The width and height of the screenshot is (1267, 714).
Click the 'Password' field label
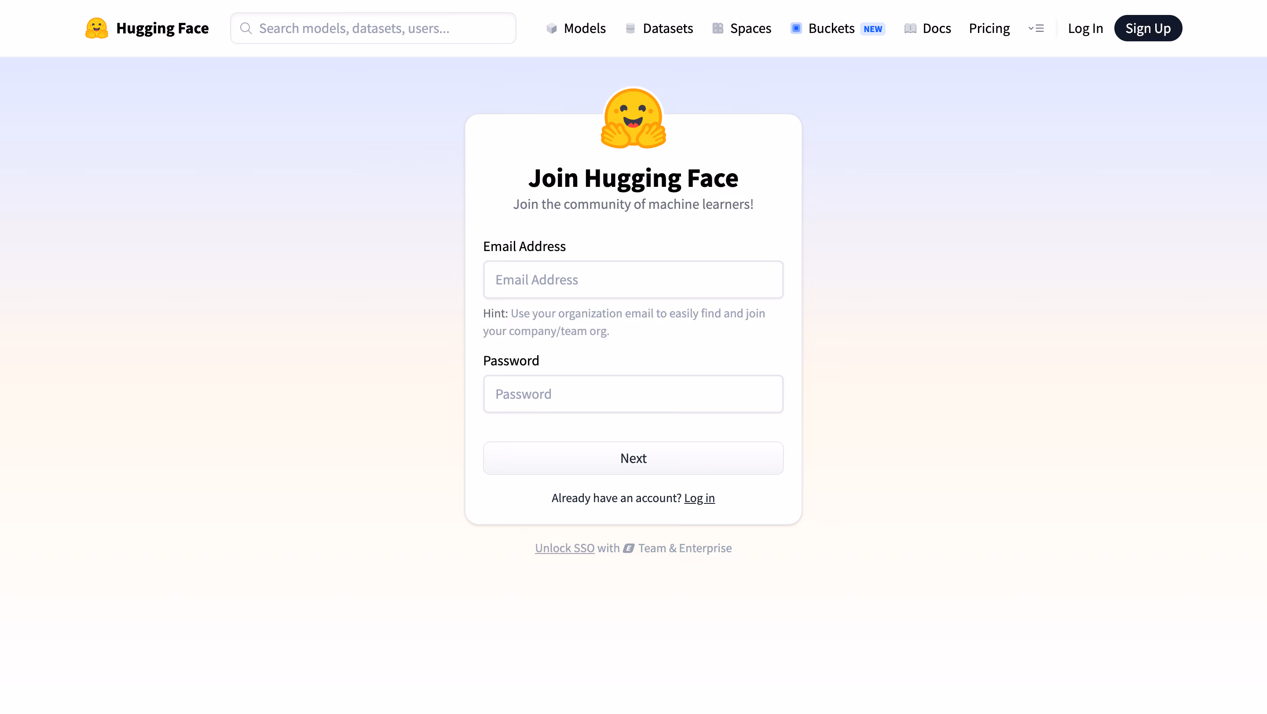coord(511,361)
